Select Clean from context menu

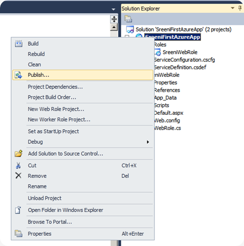(x=83, y=65)
